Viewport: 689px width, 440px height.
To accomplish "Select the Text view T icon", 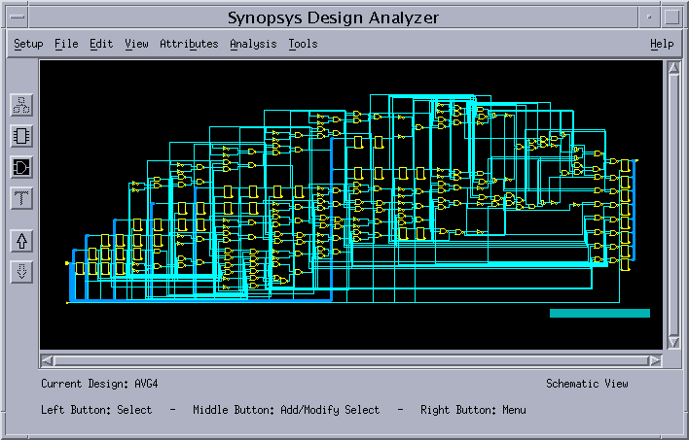I will click(x=21, y=198).
